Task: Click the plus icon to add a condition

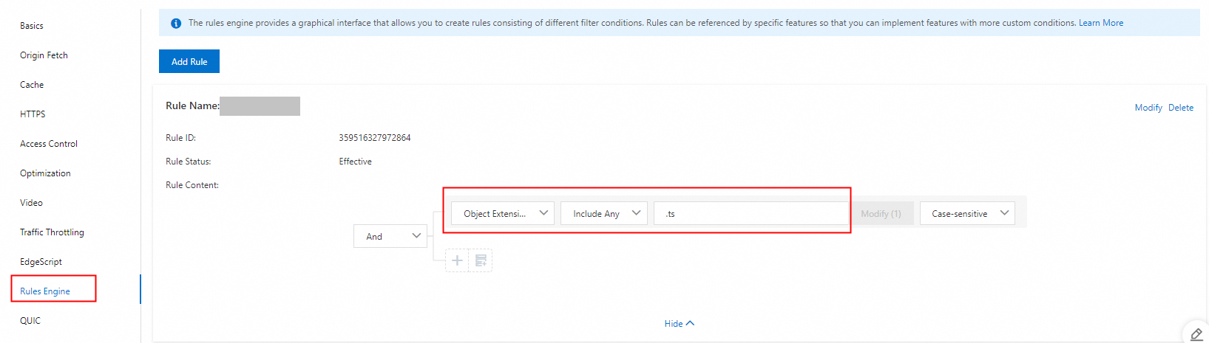Action: 457,260
